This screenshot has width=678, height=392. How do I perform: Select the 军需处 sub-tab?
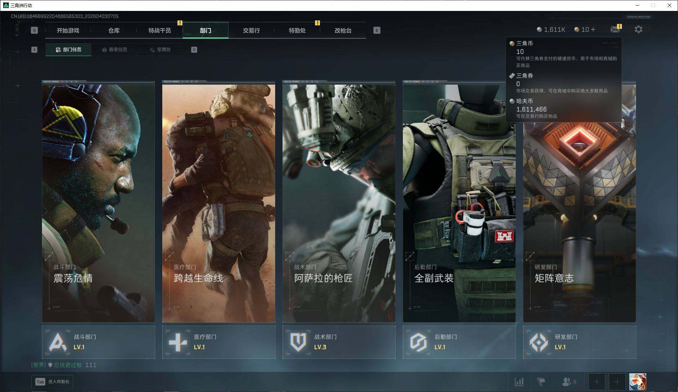point(160,50)
